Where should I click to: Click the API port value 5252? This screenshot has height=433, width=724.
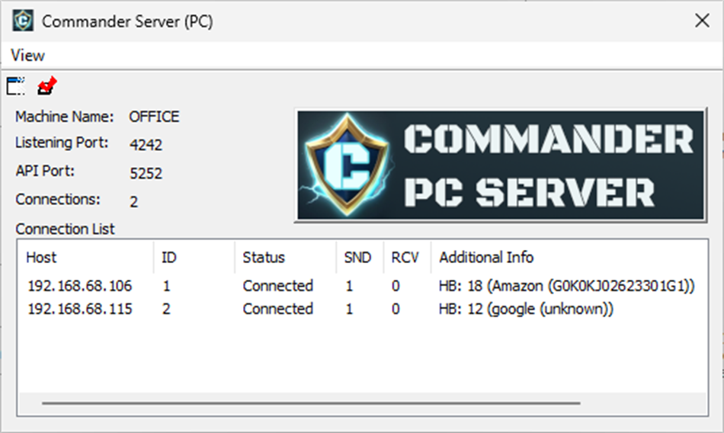coord(146,174)
